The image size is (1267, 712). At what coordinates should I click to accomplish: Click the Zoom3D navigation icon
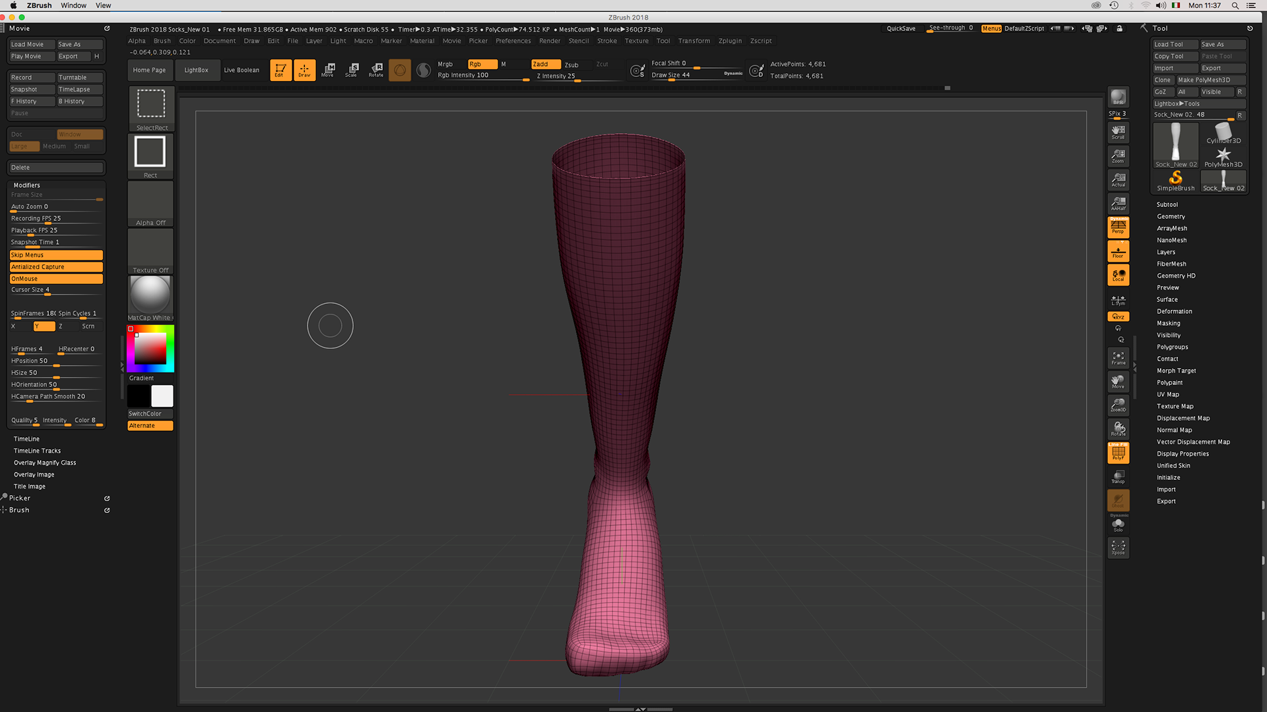click(x=1118, y=405)
